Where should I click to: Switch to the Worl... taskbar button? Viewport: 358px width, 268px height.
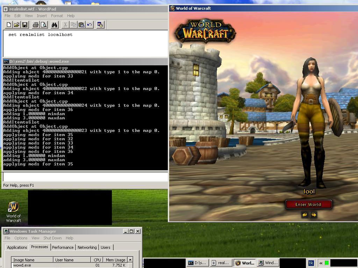pyautogui.click(x=245, y=263)
